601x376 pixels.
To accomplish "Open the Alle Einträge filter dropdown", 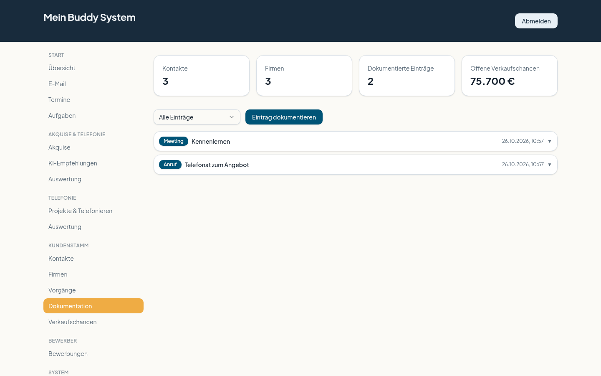I will click(x=197, y=117).
